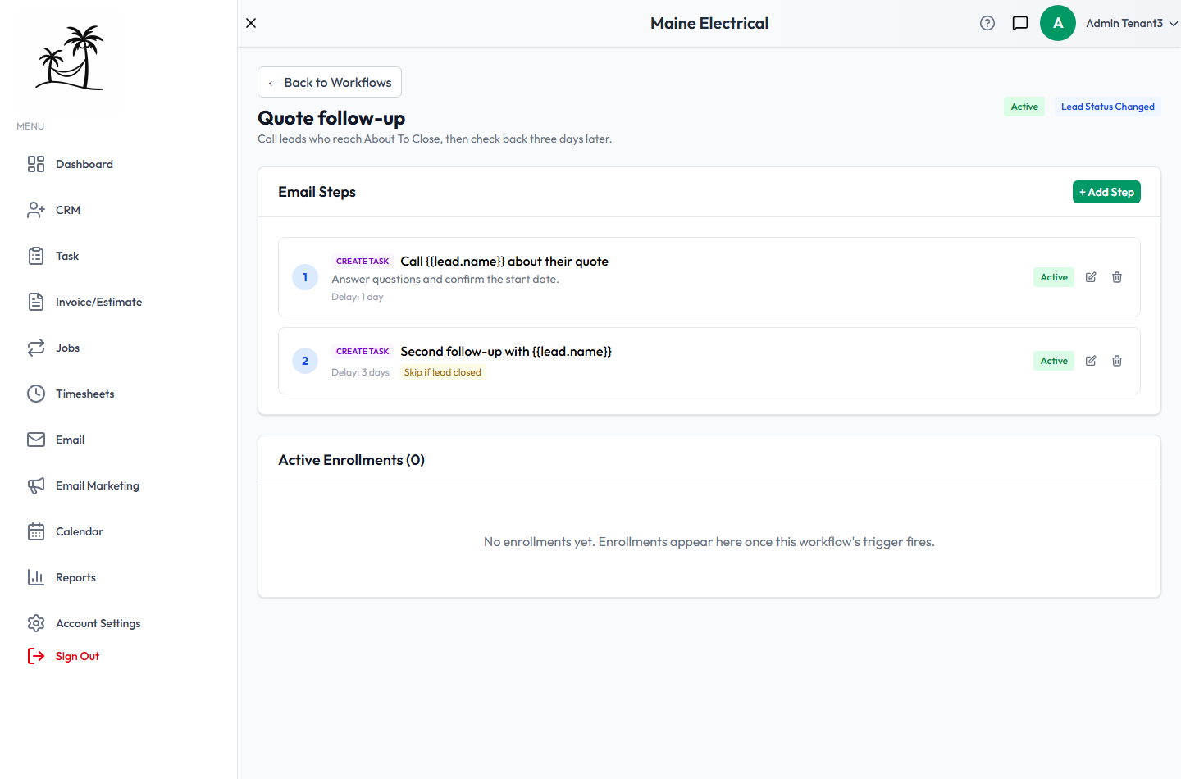Click the 'Skip if lead closed' tag
Image resolution: width=1181 pixels, height=779 pixels.
(443, 372)
